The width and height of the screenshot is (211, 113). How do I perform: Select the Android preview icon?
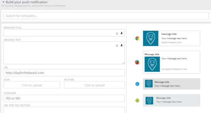pyautogui.click(x=137, y=100)
